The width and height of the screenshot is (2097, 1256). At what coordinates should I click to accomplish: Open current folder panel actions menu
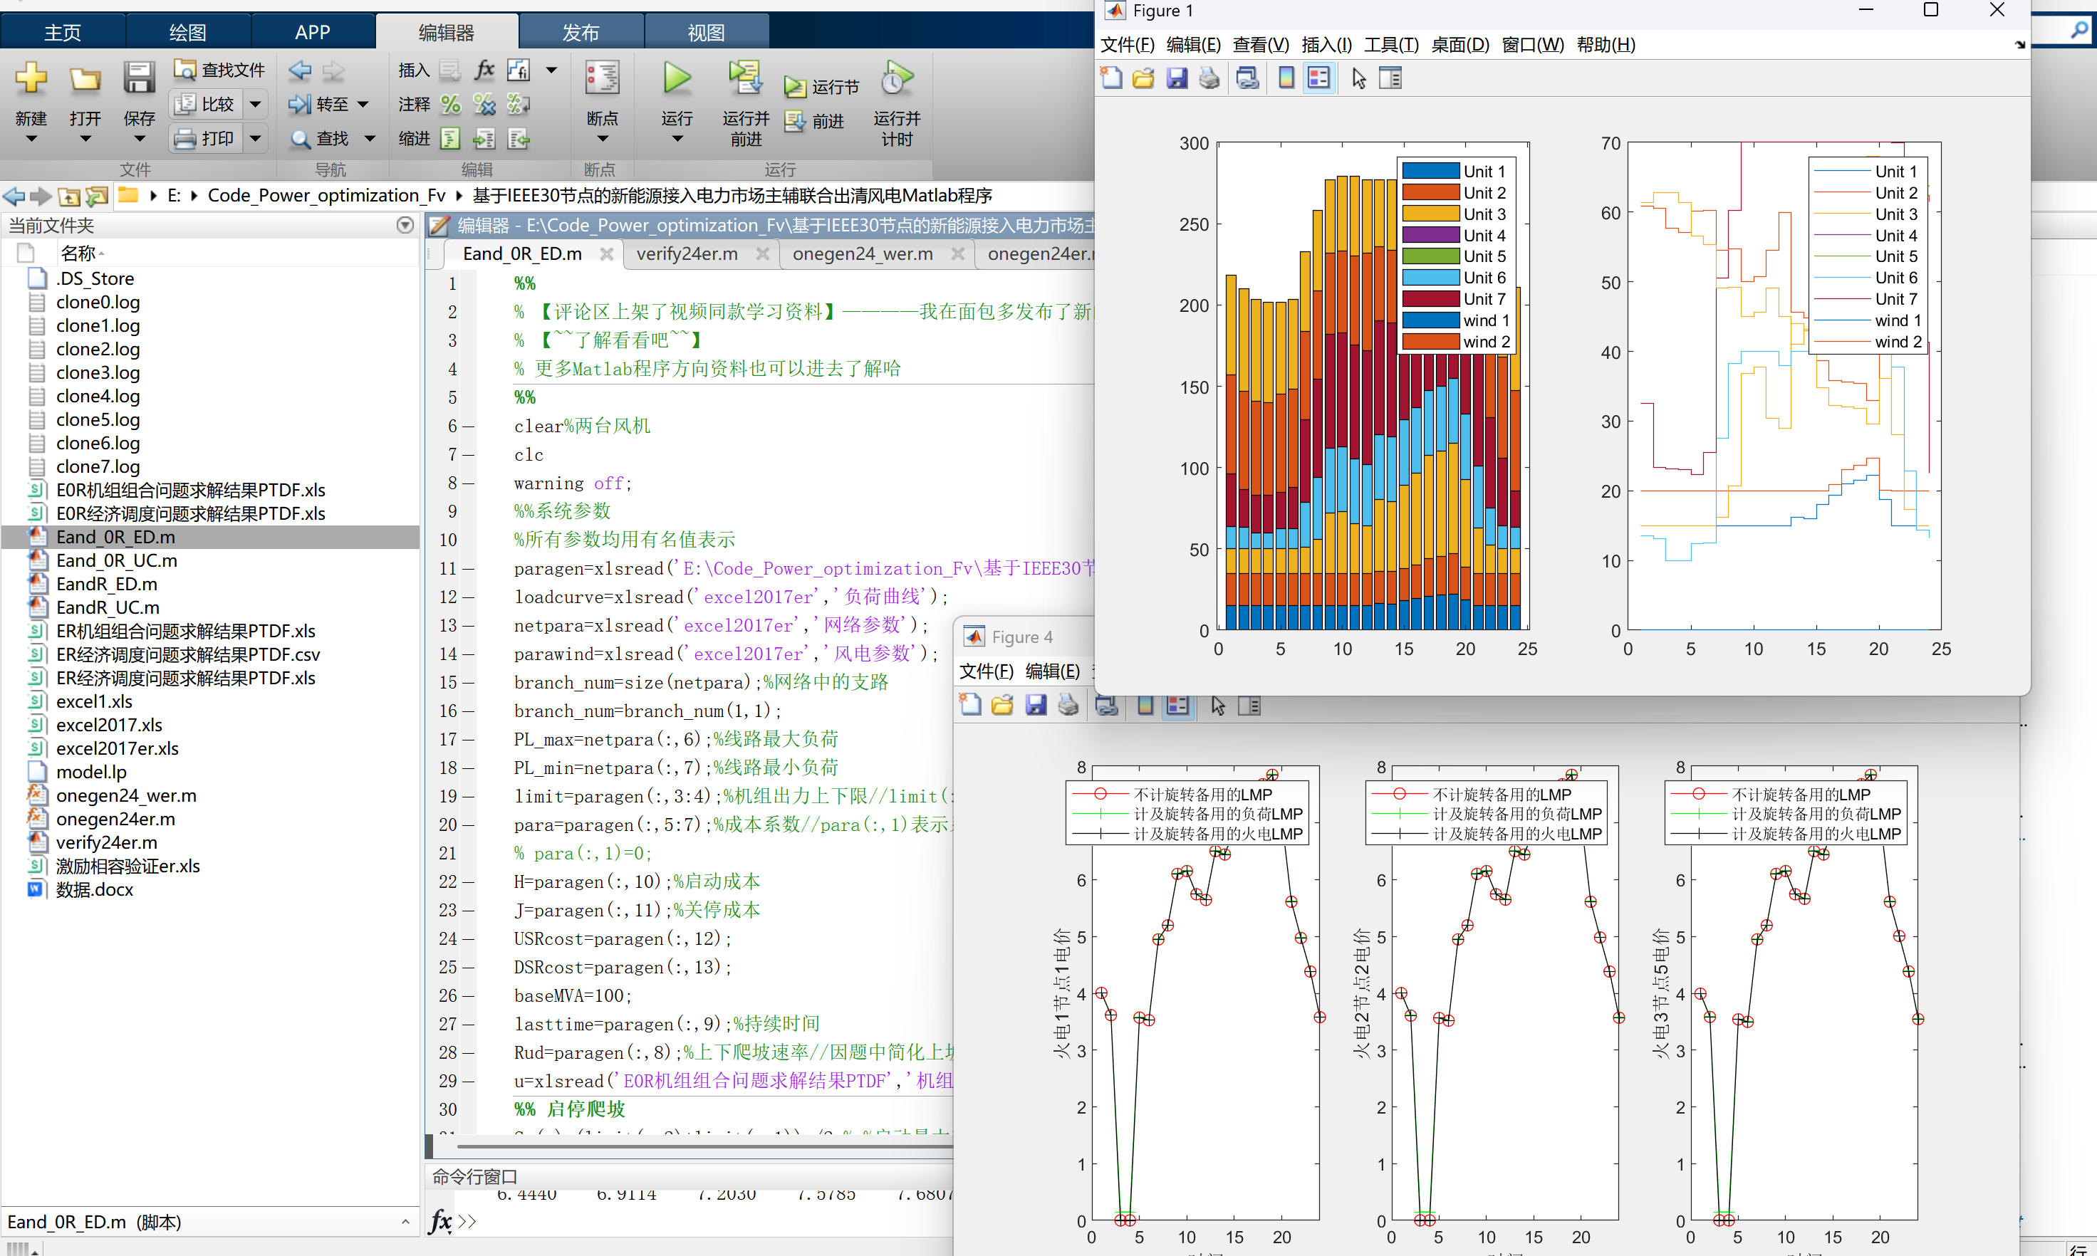pyautogui.click(x=405, y=225)
